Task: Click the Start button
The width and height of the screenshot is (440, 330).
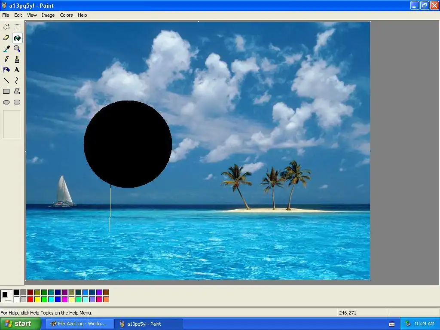Action: coord(20,324)
